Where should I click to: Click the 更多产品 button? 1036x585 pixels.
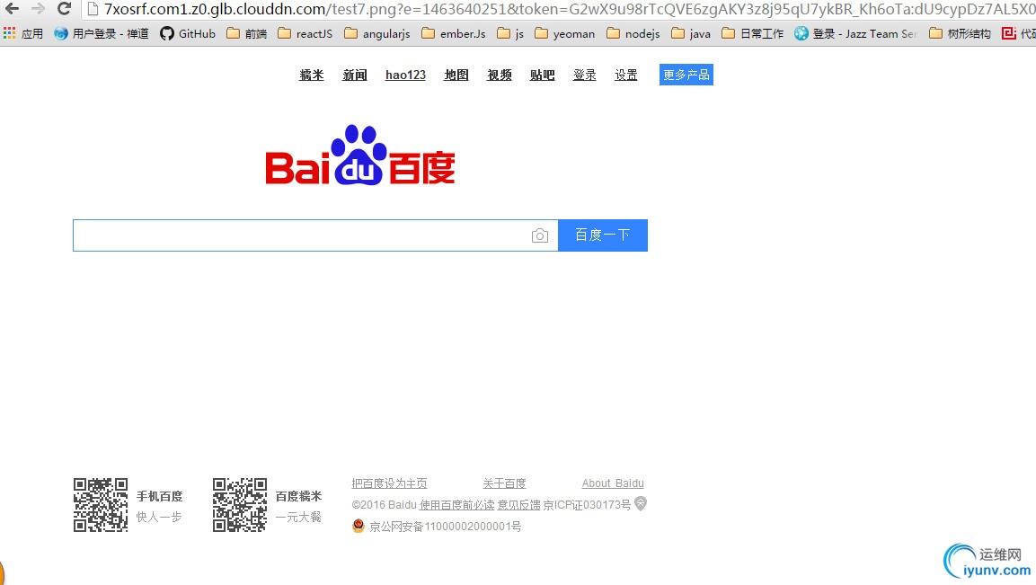pos(686,75)
